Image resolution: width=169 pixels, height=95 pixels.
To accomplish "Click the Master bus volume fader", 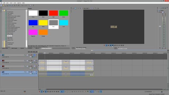I will coord(160,26).
